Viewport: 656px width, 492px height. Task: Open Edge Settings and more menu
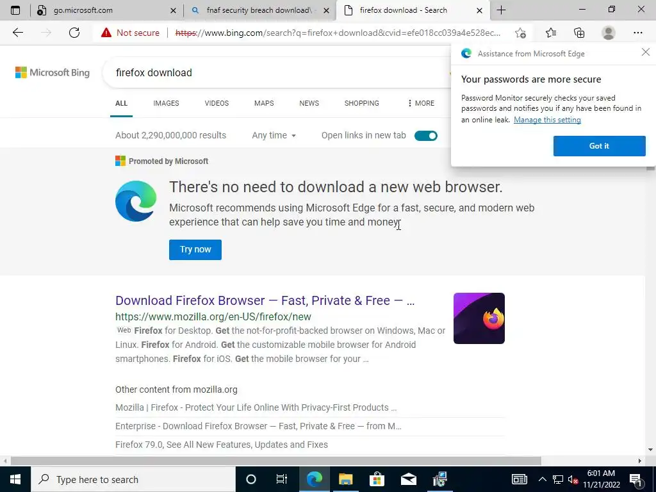tap(637, 33)
